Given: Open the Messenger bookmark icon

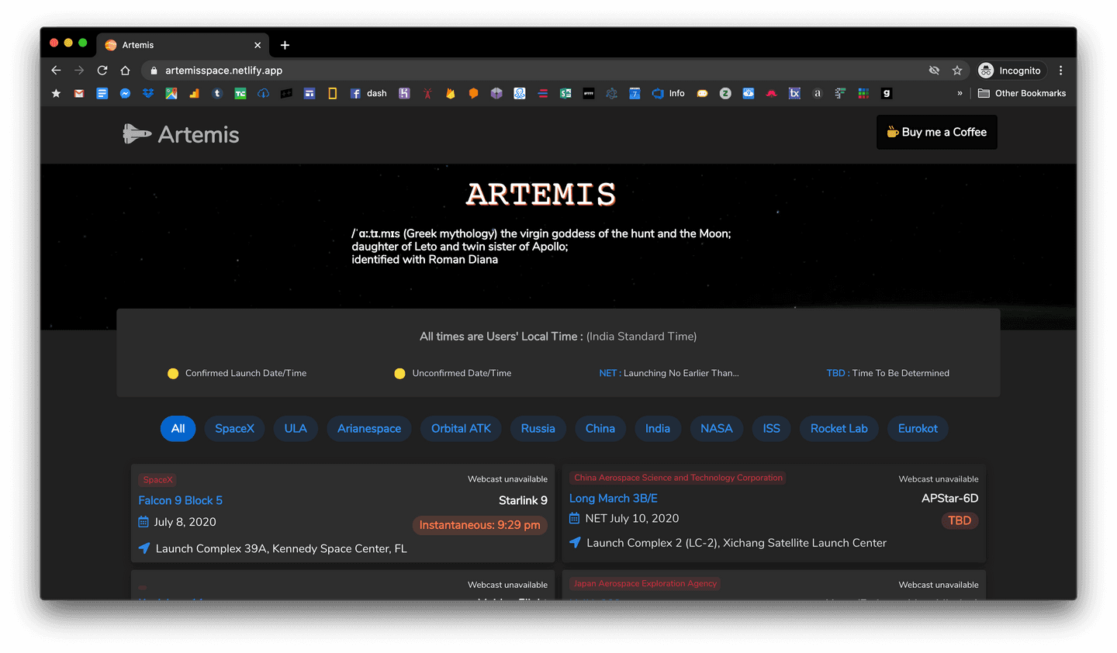Looking at the screenshot, I should coord(125,93).
